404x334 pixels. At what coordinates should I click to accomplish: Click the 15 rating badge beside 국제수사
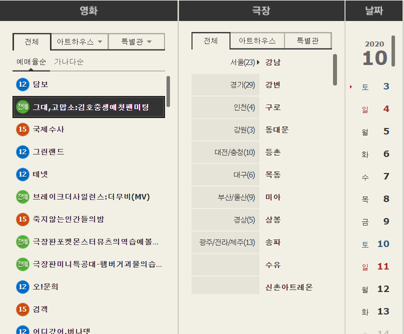pyautogui.click(x=22, y=129)
